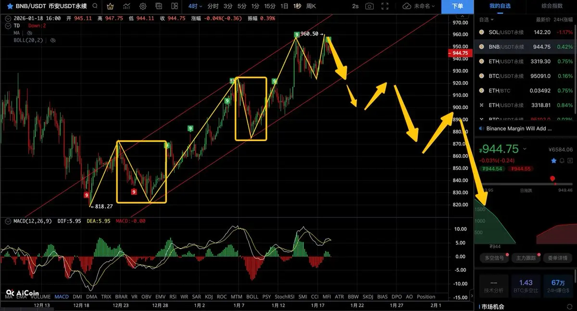
Task: Click the speaker icon on Binance Margin news
Action: (x=481, y=129)
